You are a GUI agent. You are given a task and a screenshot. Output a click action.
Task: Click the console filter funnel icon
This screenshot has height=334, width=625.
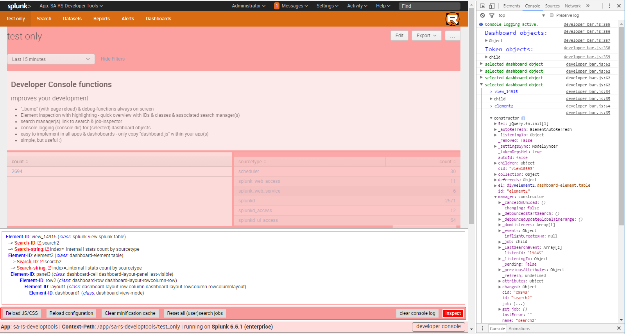coord(492,15)
